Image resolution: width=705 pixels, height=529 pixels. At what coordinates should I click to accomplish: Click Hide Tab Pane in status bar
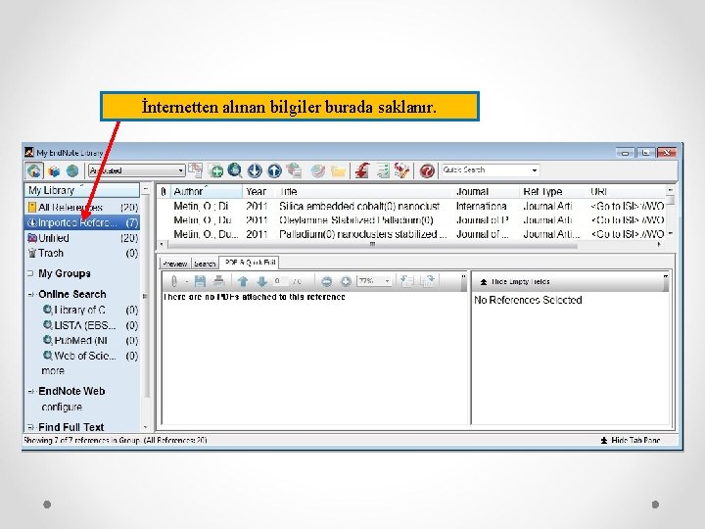(631, 441)
